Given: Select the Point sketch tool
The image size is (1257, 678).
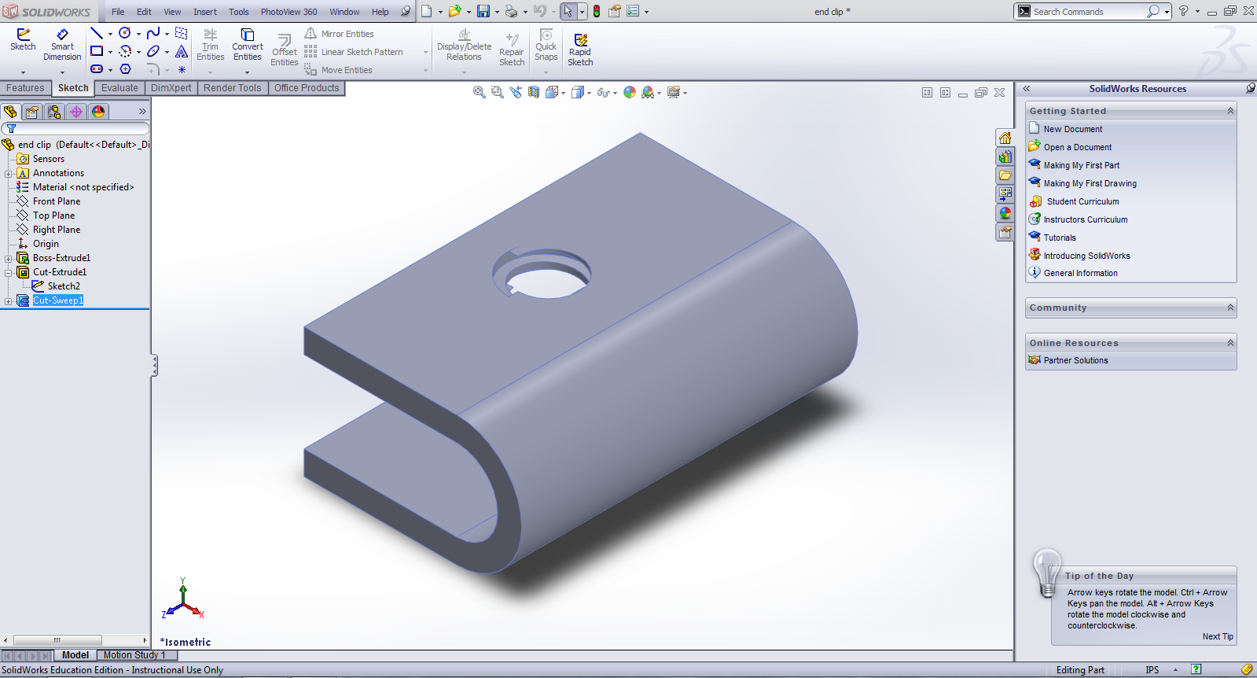Looking at the screenshot, I should [182, 69].
